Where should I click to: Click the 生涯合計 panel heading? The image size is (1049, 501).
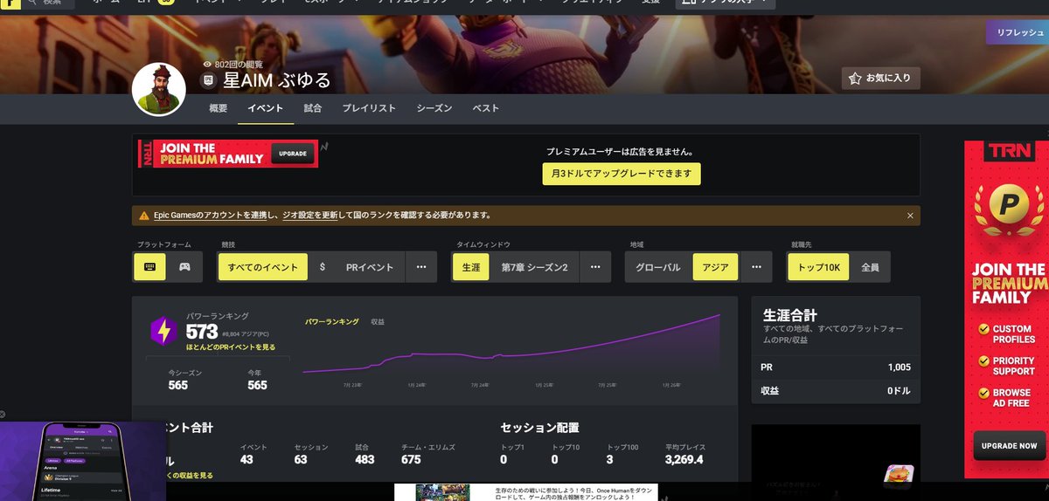pyautogui.click(x=790, y=314)
